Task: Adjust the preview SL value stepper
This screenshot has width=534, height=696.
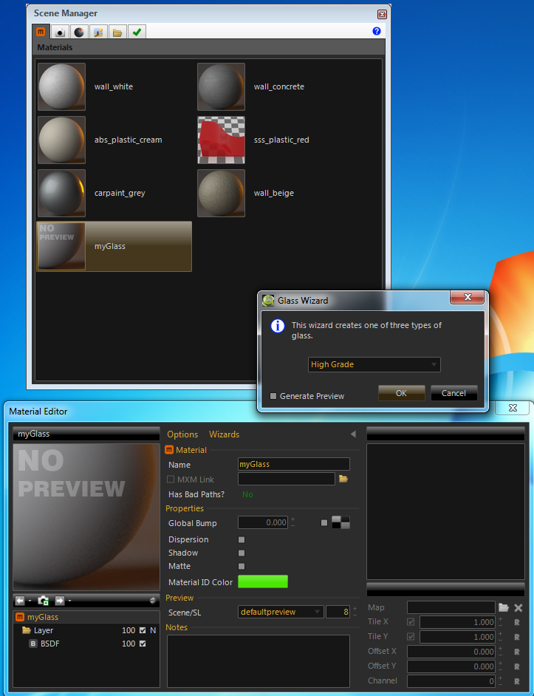Action: [355, 612]
